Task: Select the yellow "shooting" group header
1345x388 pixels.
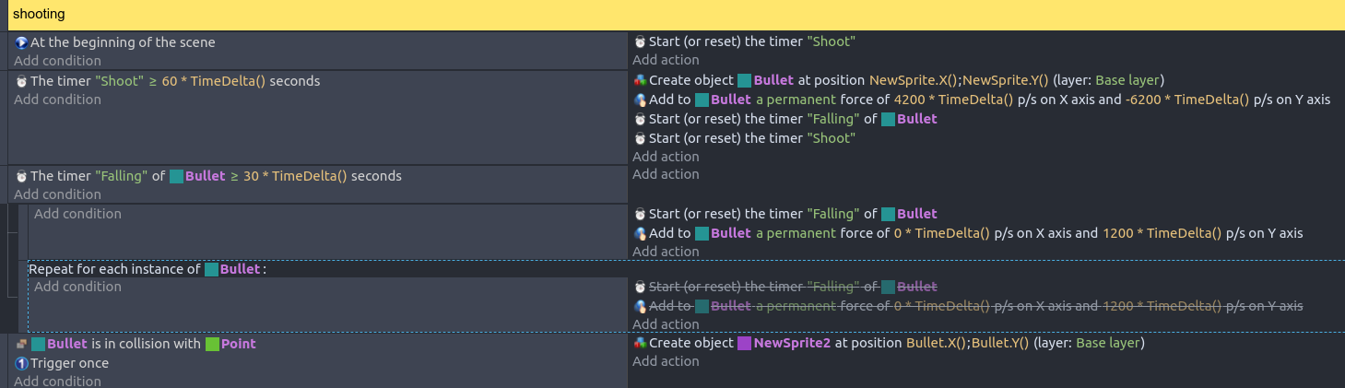Action: click(645, 15)
